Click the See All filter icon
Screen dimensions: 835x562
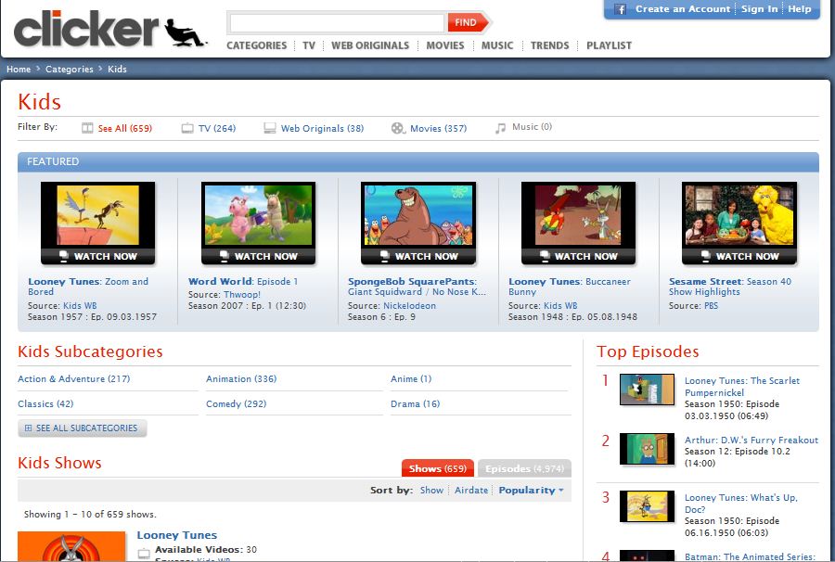pos(87,129)
